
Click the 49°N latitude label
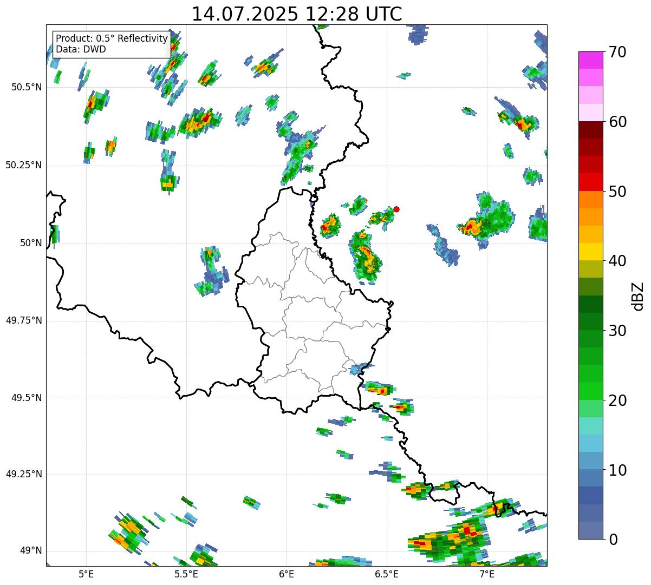(x=31, y=551)
